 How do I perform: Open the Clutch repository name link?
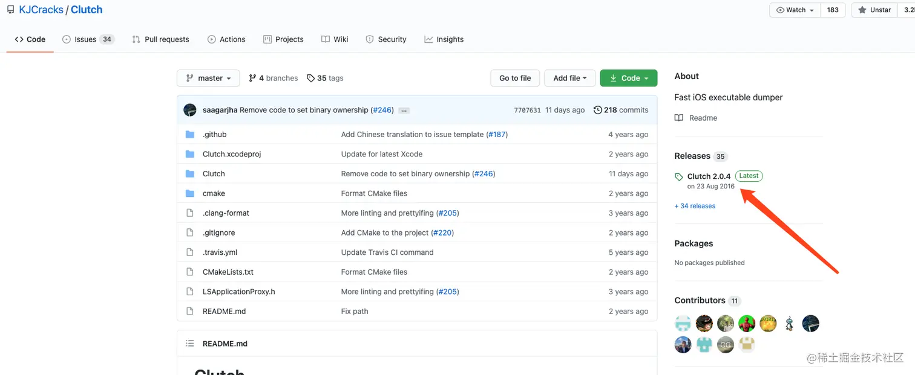pyautogui.click(x=87, y=10)
